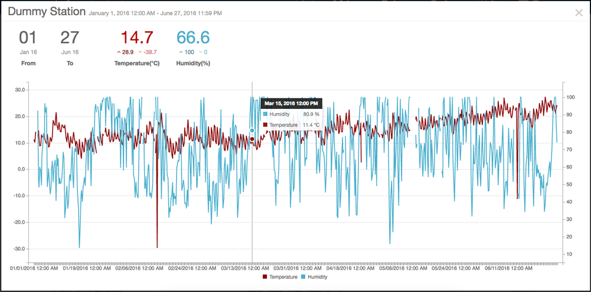The image size is (591, 292).
Task: Click the 05/06/2016 12:00 AM axis label
Action: [403, 268]
